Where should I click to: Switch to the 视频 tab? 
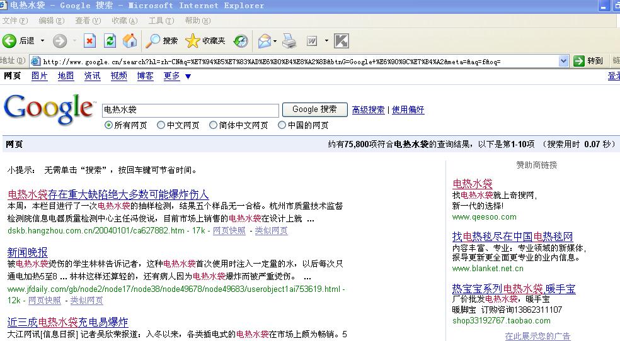118,75
